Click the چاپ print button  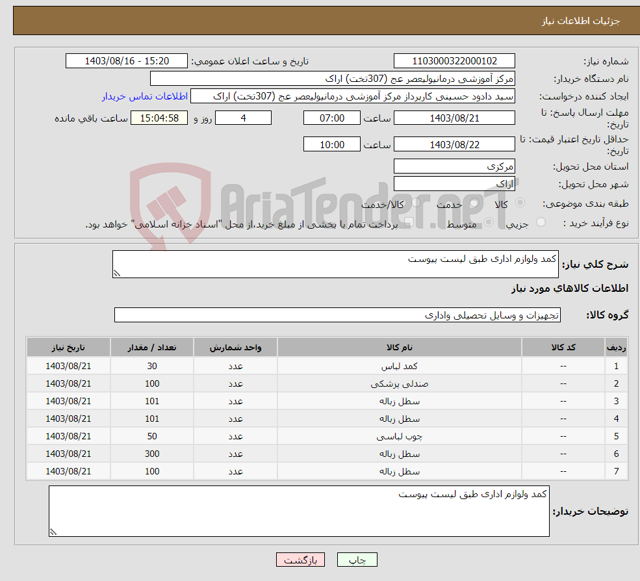[357, 560]
